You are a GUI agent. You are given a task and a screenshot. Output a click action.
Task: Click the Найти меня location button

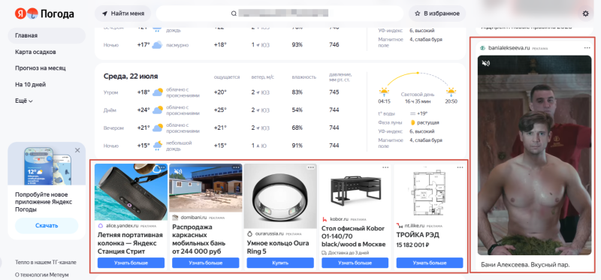[x=122, y=14]
